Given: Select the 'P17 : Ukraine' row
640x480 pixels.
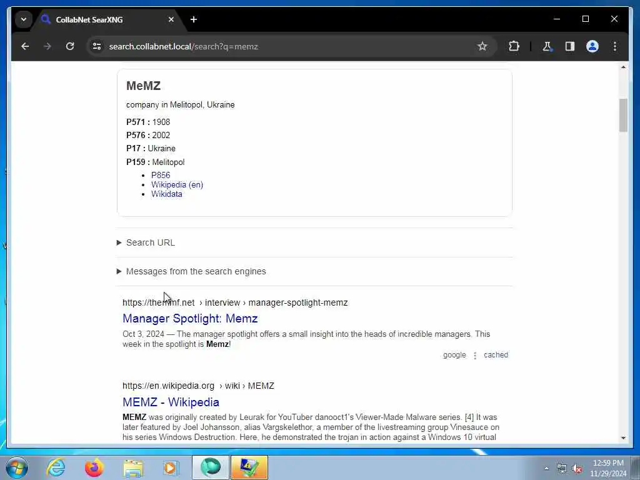Looking at the screenshot, I should tap(151, 148).
